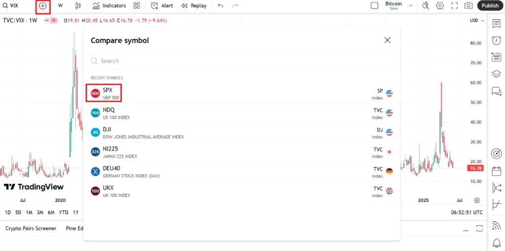Image resolution: width=505 pixels, height=251 pixels.
Task: Take a chart snapshot with camera icon
Action: click(x=469, y=6)
